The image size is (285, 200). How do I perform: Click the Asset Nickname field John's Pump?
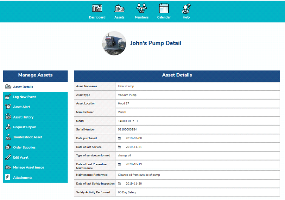click(198, 86)
